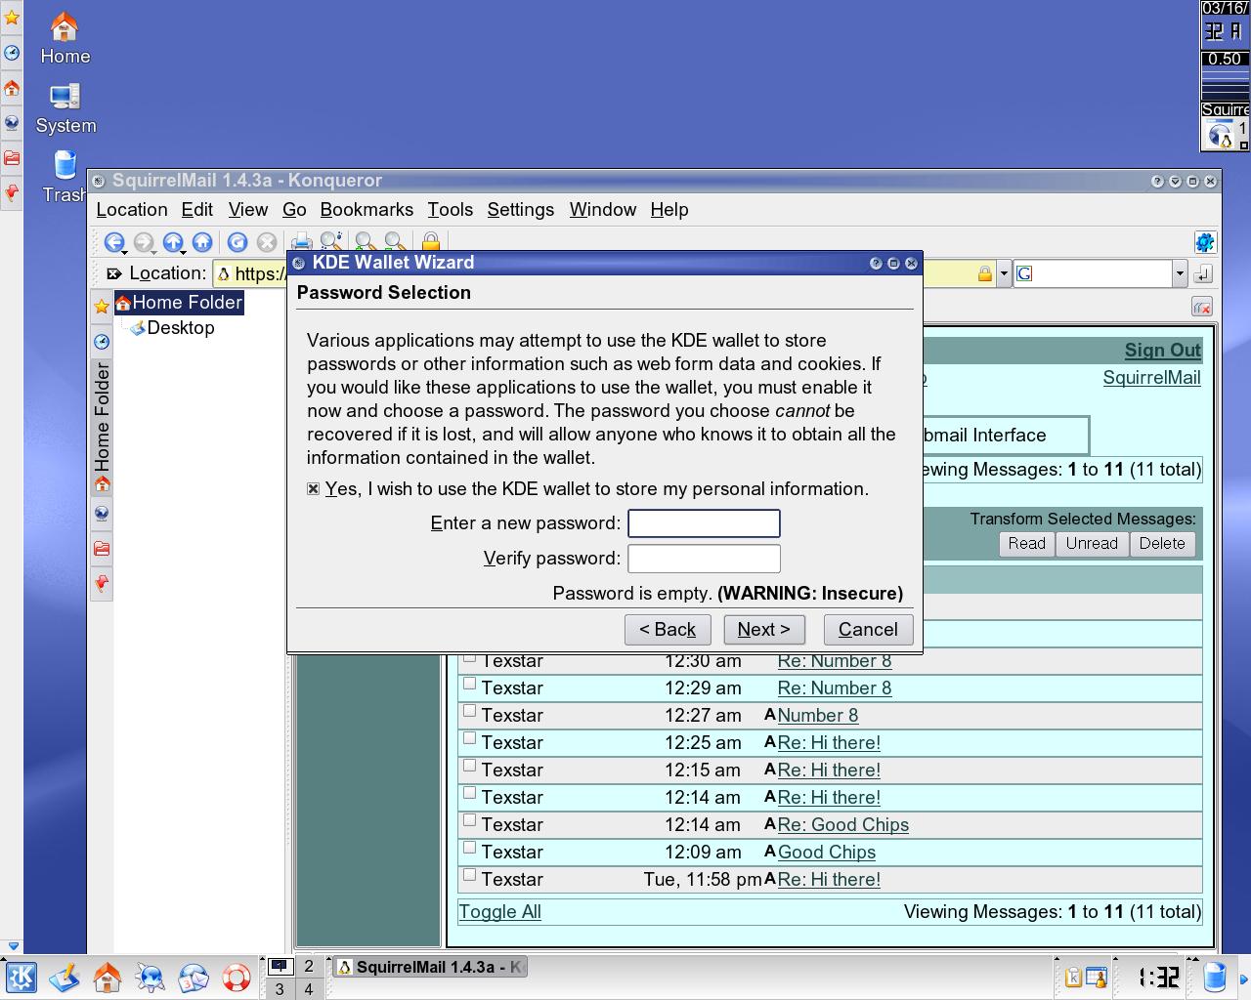Clear the Location bar with the arrow-X icon
Viewport: 1251px width, 1000px height.
[113, 273]
